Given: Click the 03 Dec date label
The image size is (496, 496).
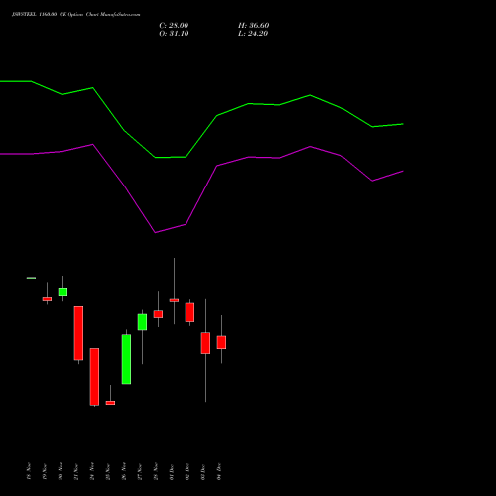Looking at the screenshot, I should (x=203, y=471).
